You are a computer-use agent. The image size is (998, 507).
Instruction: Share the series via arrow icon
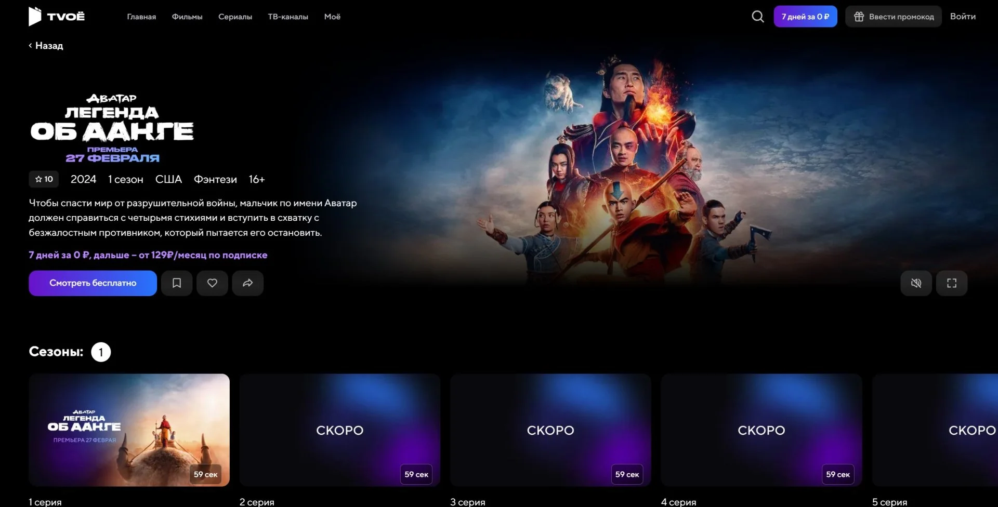(248, 283)
